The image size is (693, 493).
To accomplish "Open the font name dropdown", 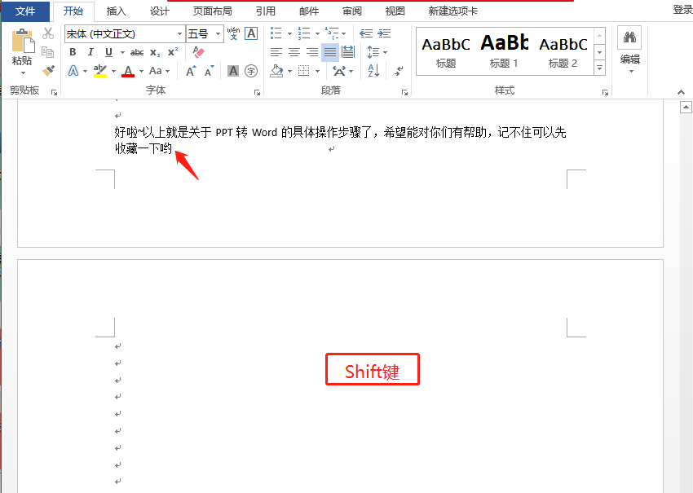I will point(179,34).
